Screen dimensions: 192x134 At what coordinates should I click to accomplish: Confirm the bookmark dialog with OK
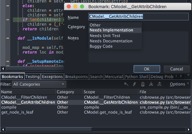pyautogui.click(x=147, y=69)
